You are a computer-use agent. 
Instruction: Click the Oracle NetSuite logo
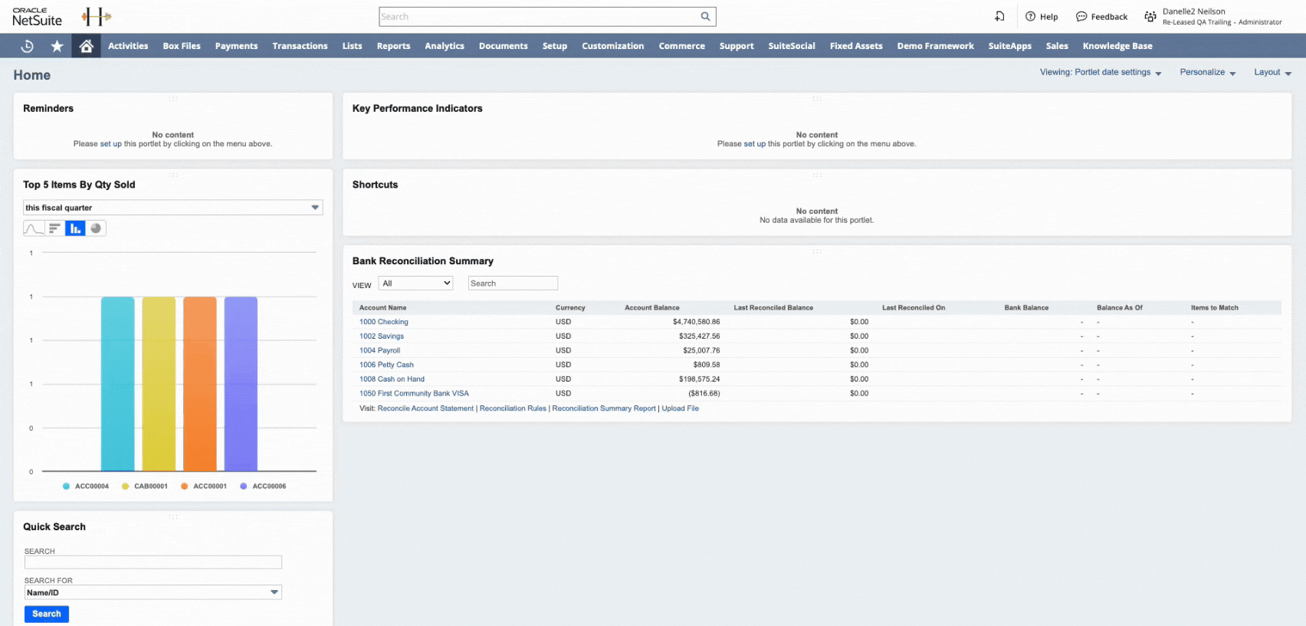pyautogui.click(x=37, y=18)
